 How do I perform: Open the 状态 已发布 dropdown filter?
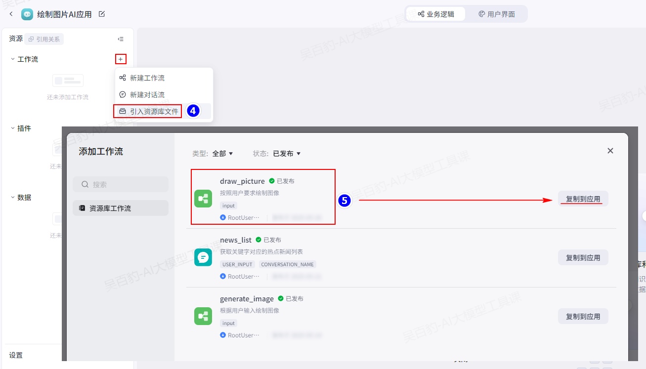coord(287,154)
